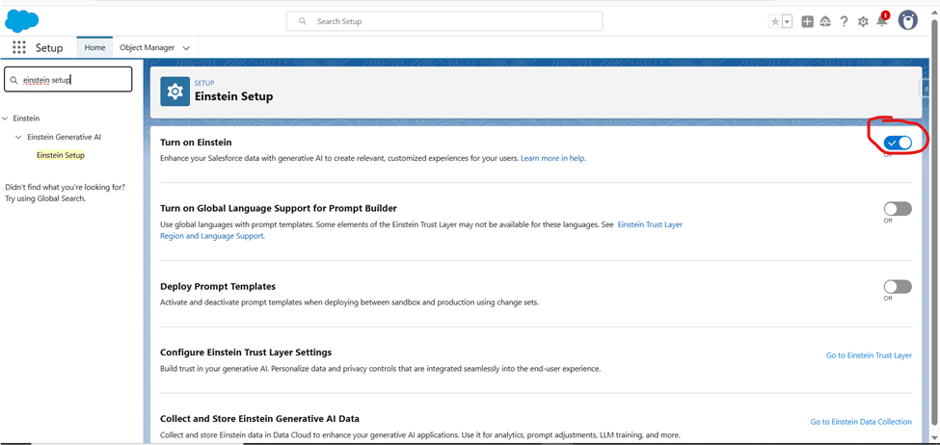Click the Einstein Setup gear header icon

coord(175,92)
